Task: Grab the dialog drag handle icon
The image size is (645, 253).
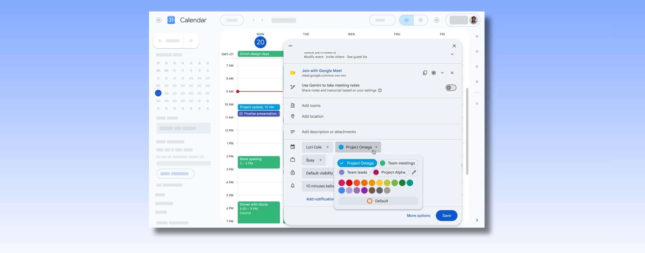Action: coord(291,46)
